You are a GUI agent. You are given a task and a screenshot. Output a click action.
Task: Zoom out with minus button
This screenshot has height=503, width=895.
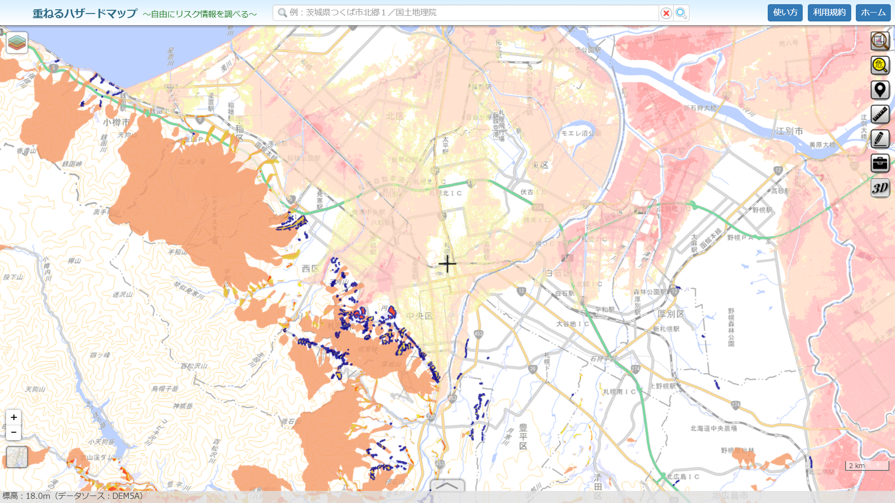click(x=14, y=433)
